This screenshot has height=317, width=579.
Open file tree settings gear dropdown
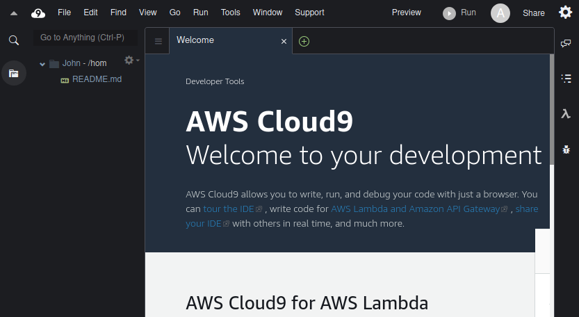(130, 60)
